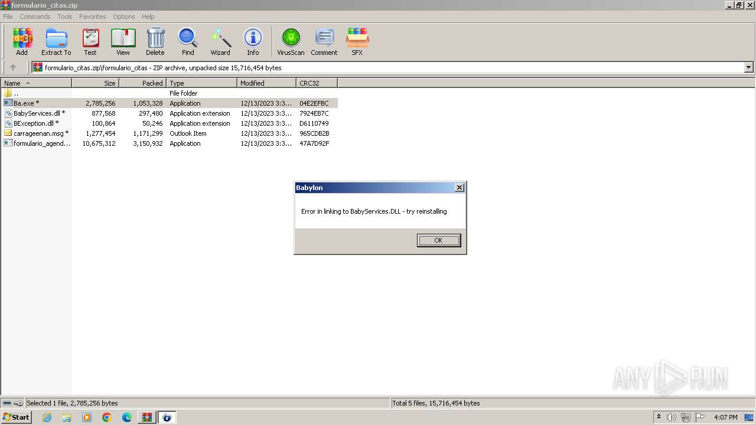This screenshot has width=756, height=425.
Task: Open File Explorer taskbar icon
Action: click(67, 417)
